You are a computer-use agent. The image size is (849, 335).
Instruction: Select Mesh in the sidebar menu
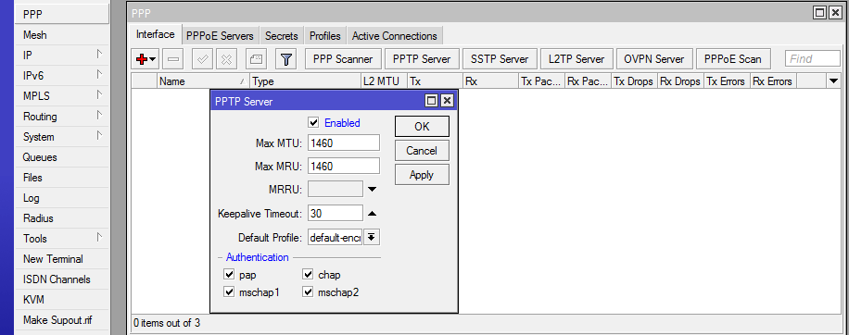(62, 35)
